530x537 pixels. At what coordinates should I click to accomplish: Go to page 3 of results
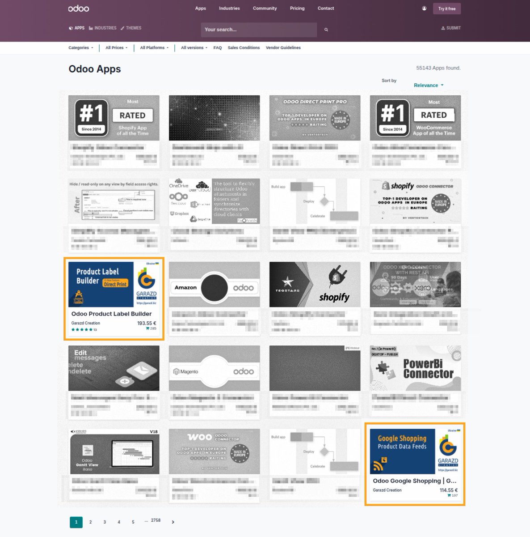tap(105, 522)
